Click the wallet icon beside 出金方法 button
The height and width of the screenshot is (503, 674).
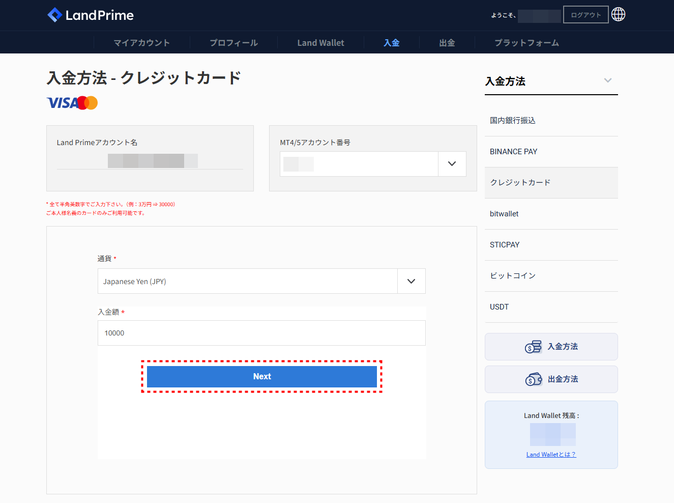(534, 379)
